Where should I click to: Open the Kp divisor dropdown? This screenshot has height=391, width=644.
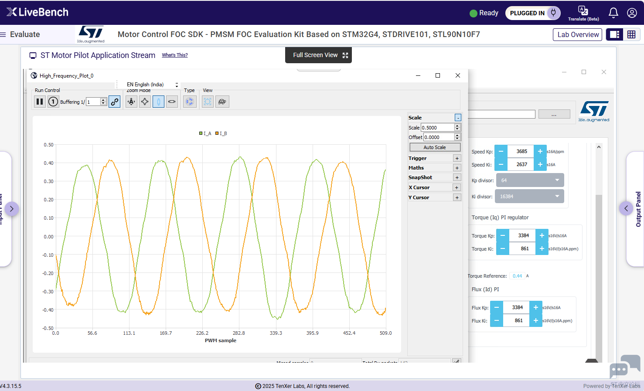(530, 180)
